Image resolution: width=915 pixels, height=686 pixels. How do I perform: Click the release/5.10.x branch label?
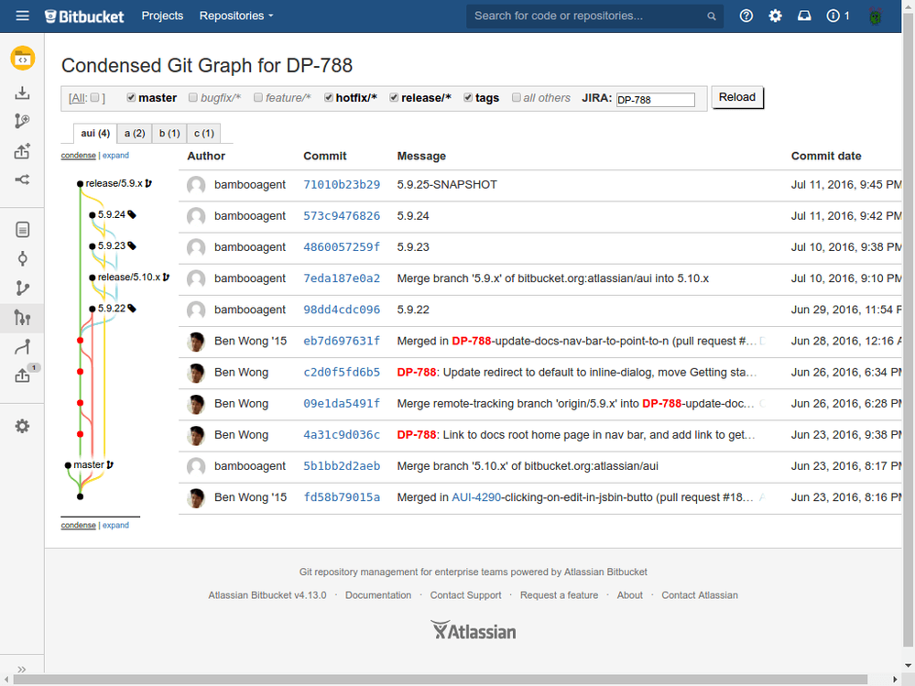(129, 278)
